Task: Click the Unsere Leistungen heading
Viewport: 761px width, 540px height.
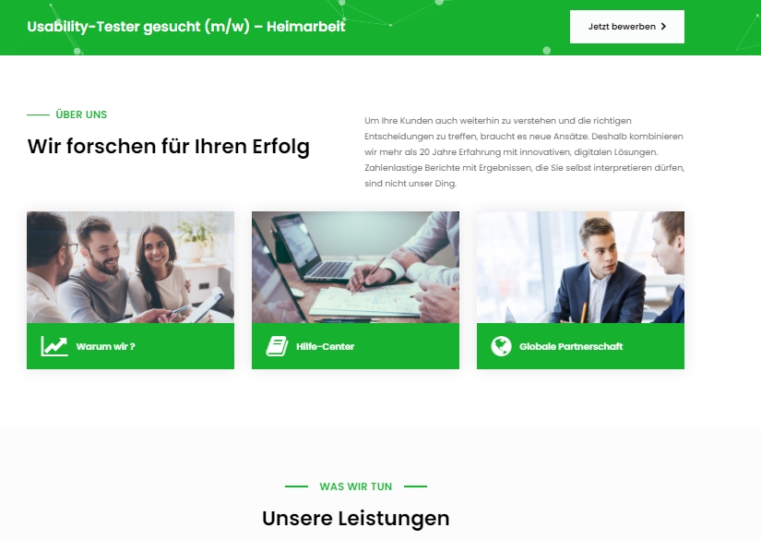Action: 356,519
